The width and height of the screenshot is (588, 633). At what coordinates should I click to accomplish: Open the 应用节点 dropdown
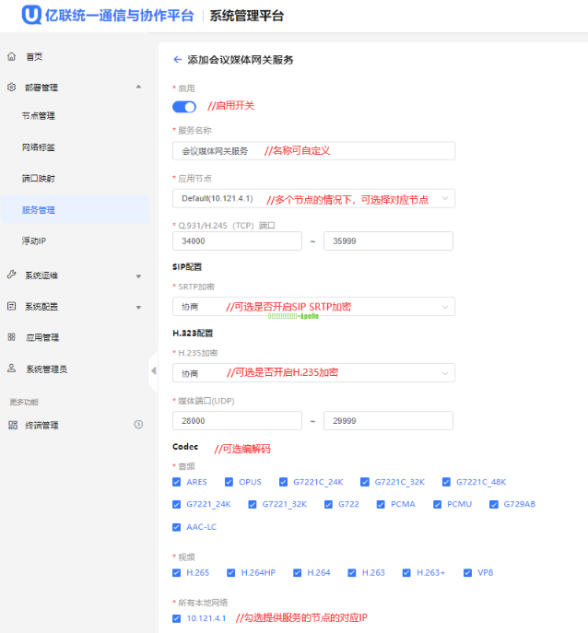tap(313, 198)
